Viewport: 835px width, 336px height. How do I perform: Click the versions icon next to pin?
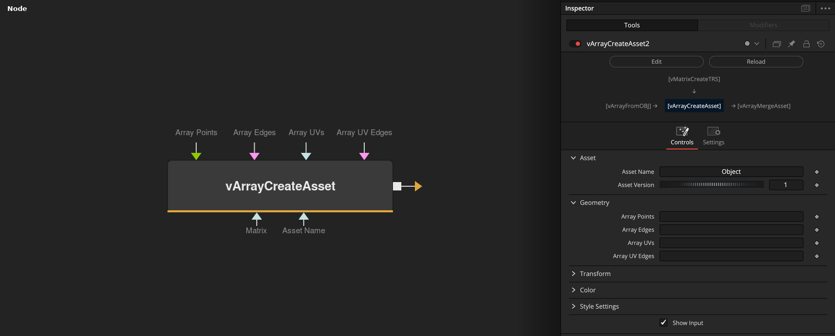(777, 44)
